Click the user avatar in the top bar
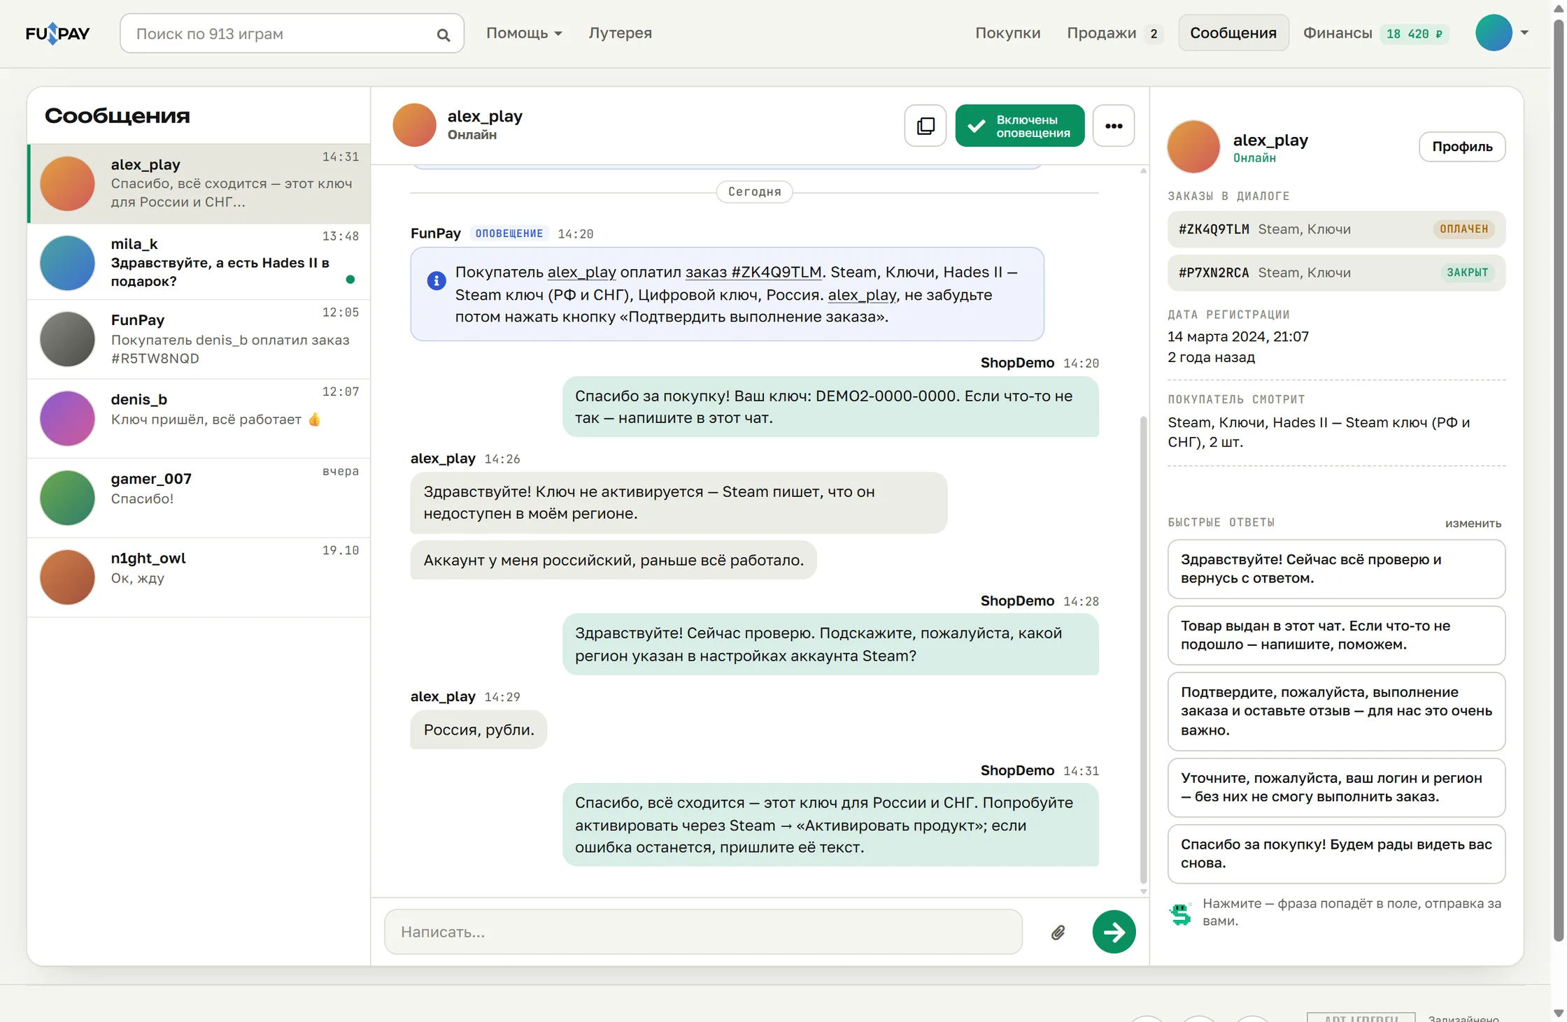This screenshot has width=1567, height=1022. [x=1494, y=33]
